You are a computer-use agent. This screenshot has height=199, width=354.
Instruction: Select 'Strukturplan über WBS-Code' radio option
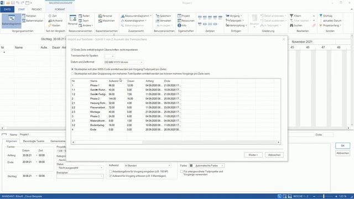72,69
